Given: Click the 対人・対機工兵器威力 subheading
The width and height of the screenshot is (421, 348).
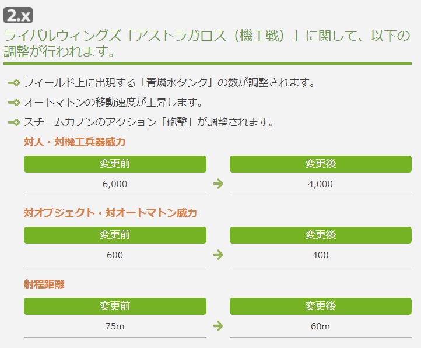Looking at the screenshot, I should (75, 142).
